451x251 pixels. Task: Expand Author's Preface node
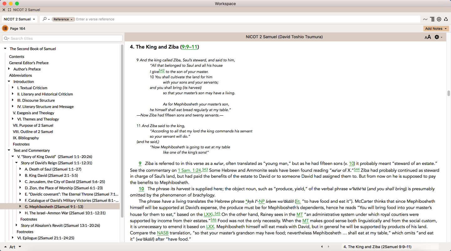click(9, 69)
